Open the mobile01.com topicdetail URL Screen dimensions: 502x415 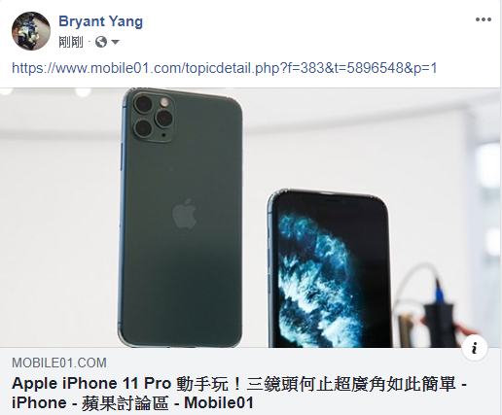coord(225,68)
